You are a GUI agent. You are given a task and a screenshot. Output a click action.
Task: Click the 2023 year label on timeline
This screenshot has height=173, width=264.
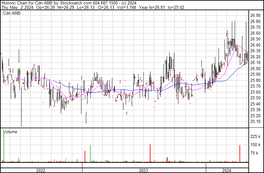[143, 170]
